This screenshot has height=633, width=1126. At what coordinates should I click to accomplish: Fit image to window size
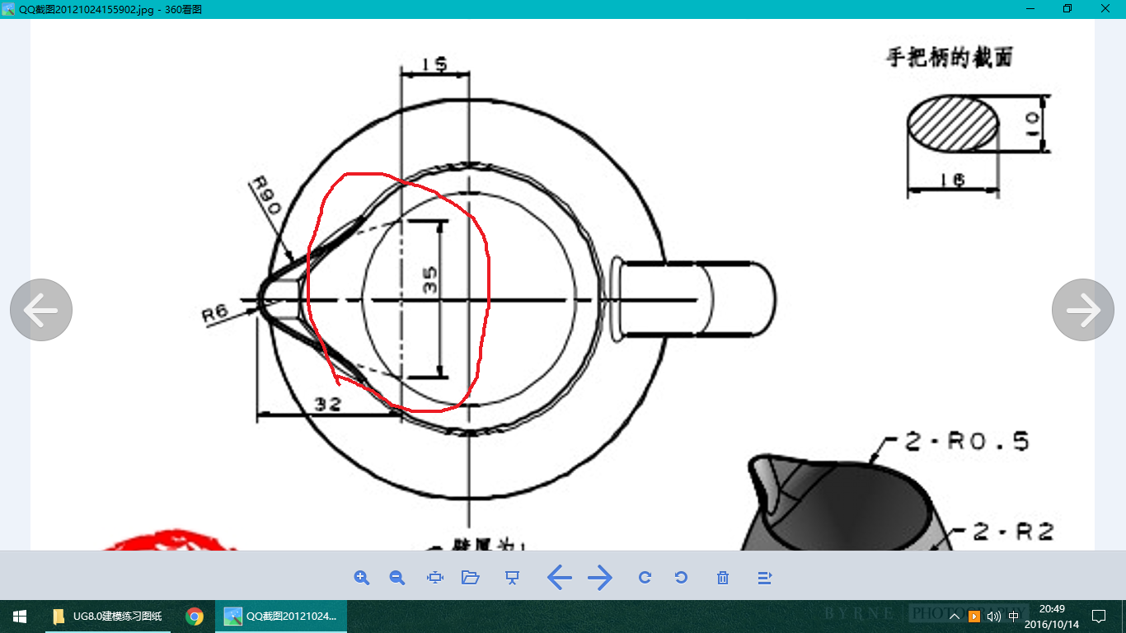tap(435, 578)
